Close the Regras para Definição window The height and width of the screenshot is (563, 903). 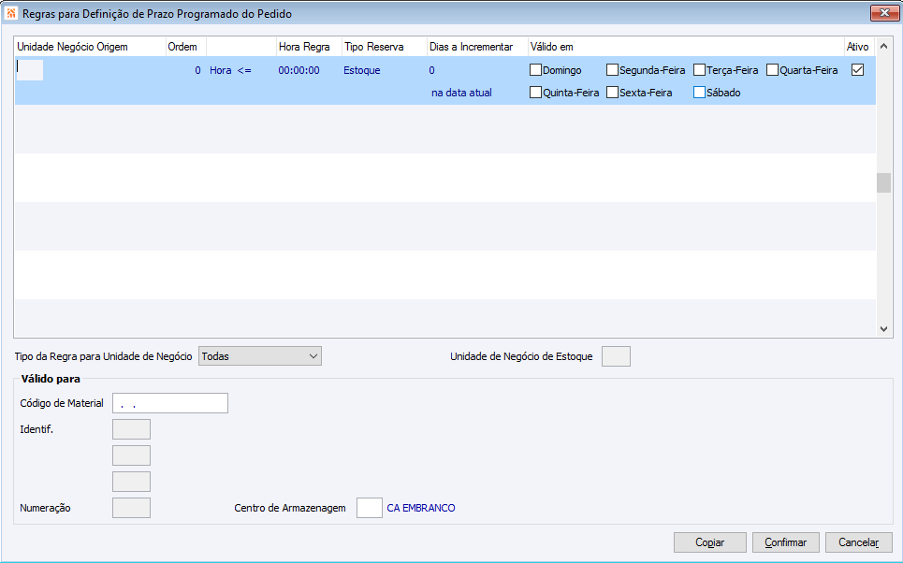(x=884, y=13)
